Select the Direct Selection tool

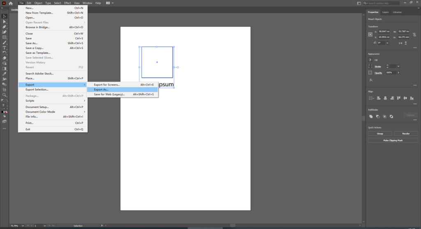(4, 22)
